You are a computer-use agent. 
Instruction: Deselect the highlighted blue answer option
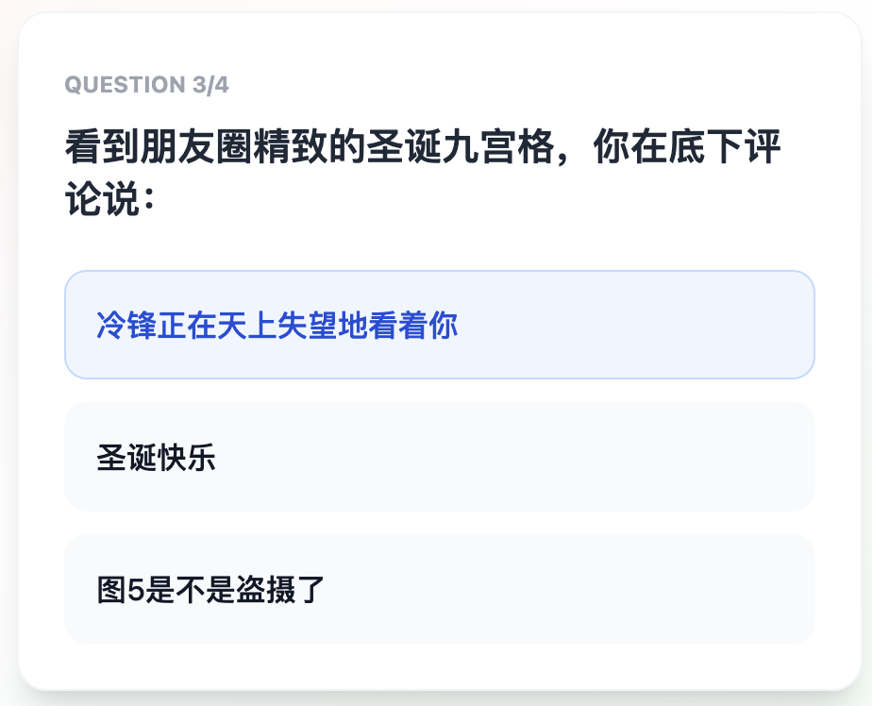439,325
